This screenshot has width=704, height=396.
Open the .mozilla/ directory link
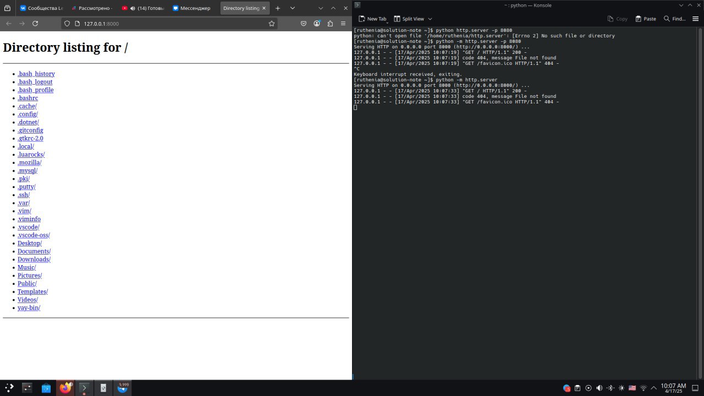pyautogui.click(x=30, y=162)
